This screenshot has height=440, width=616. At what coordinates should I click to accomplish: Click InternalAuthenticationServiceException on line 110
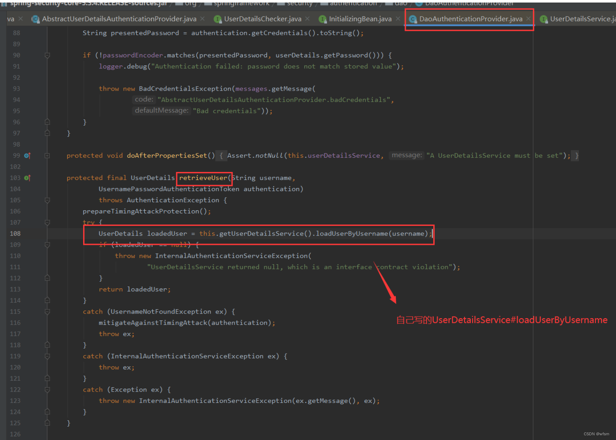(x=231, y=256)
